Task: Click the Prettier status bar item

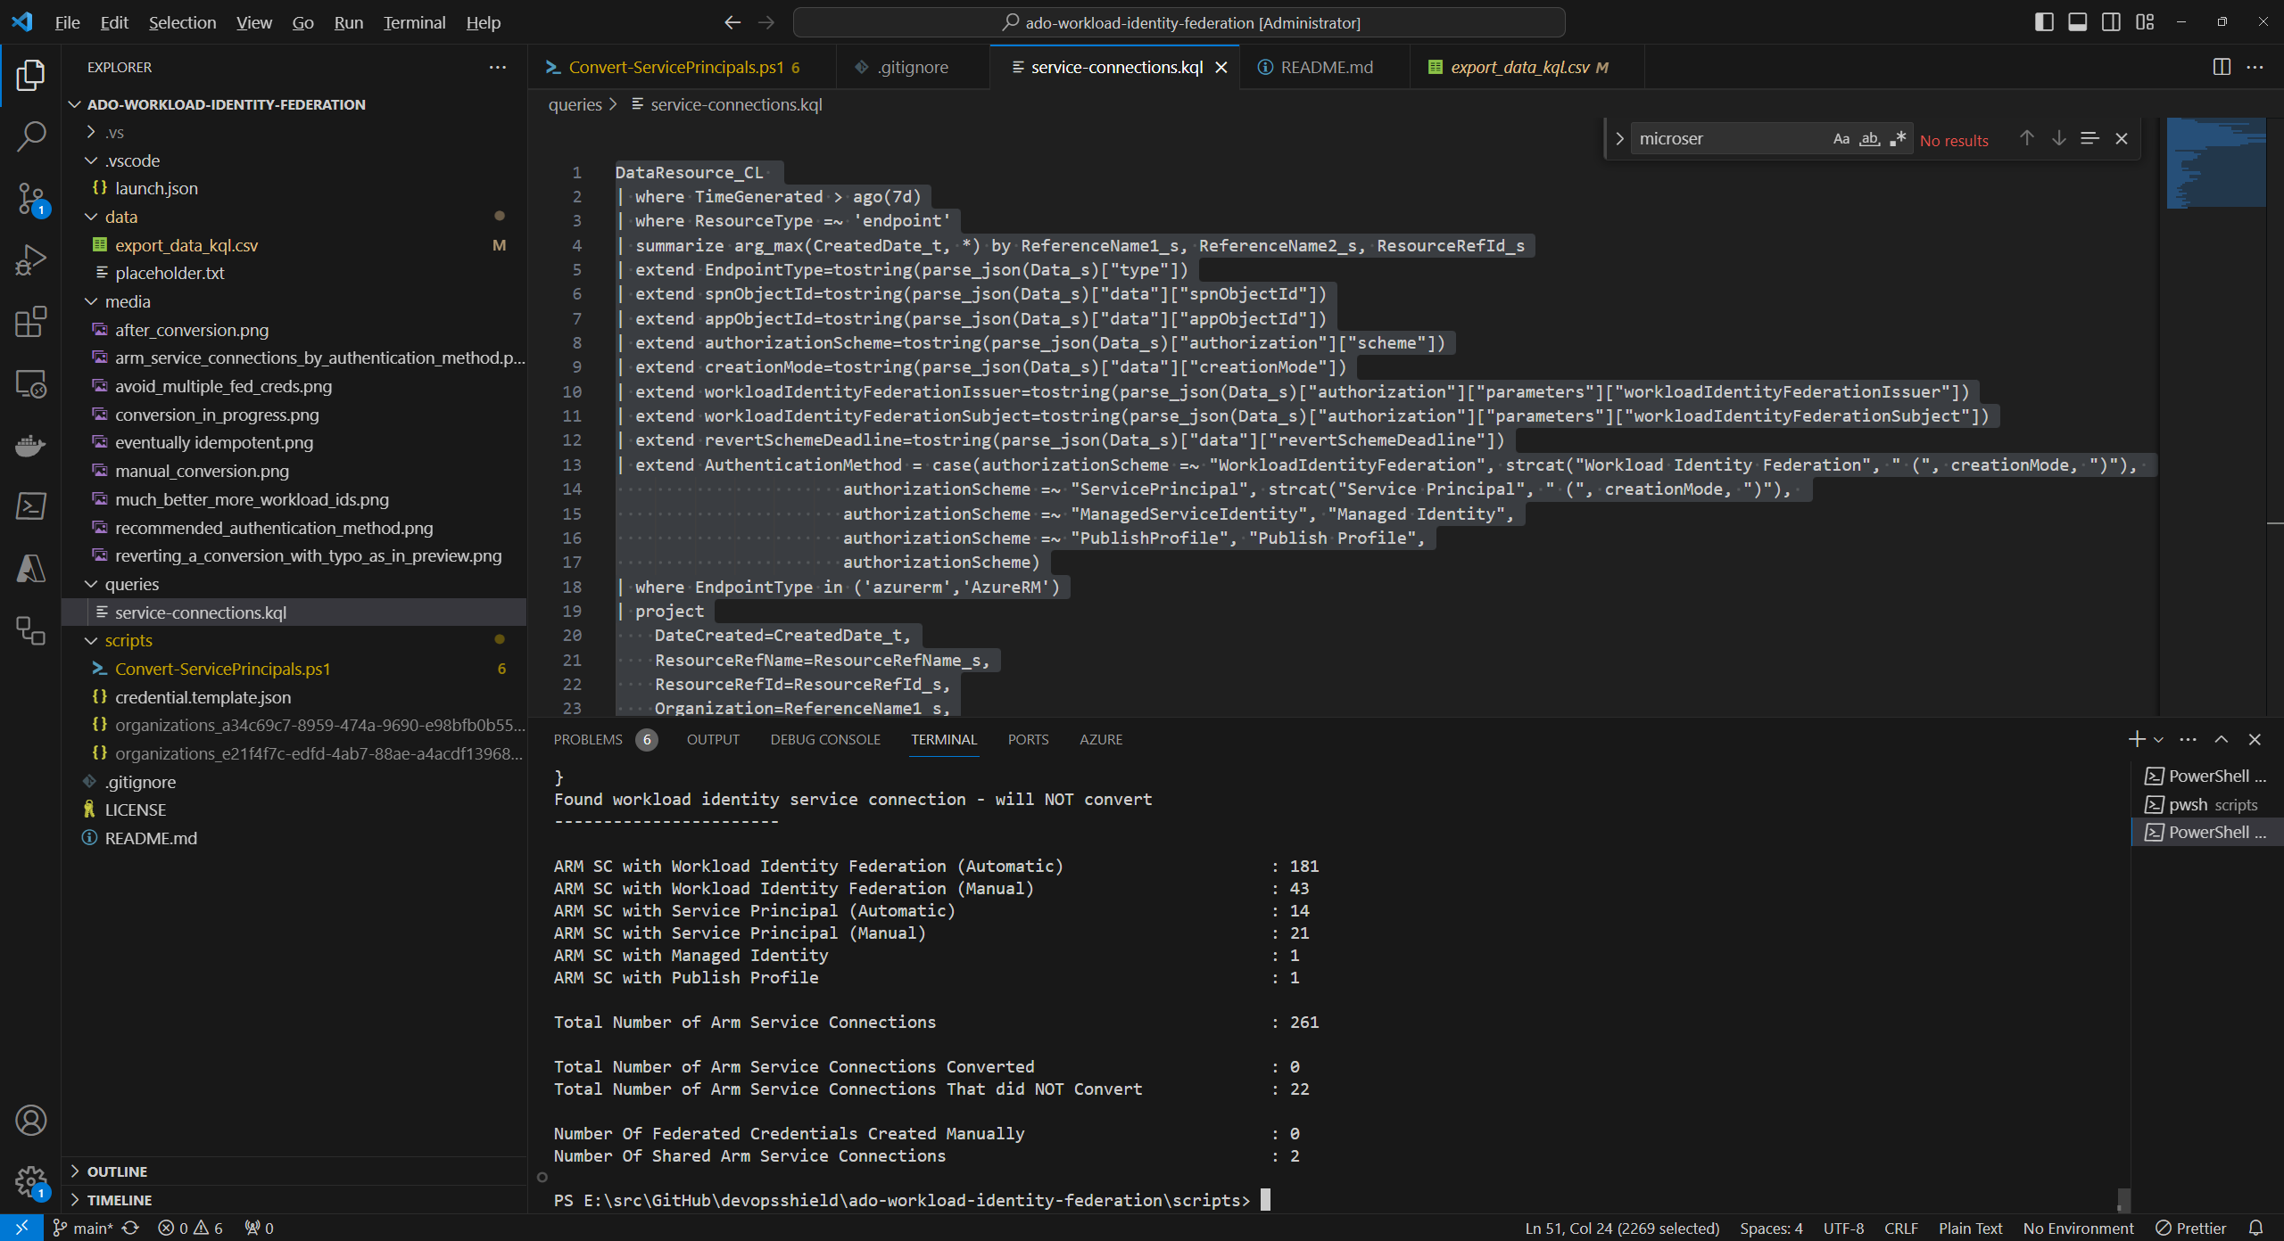Action: click(x=2190, y=1228)
